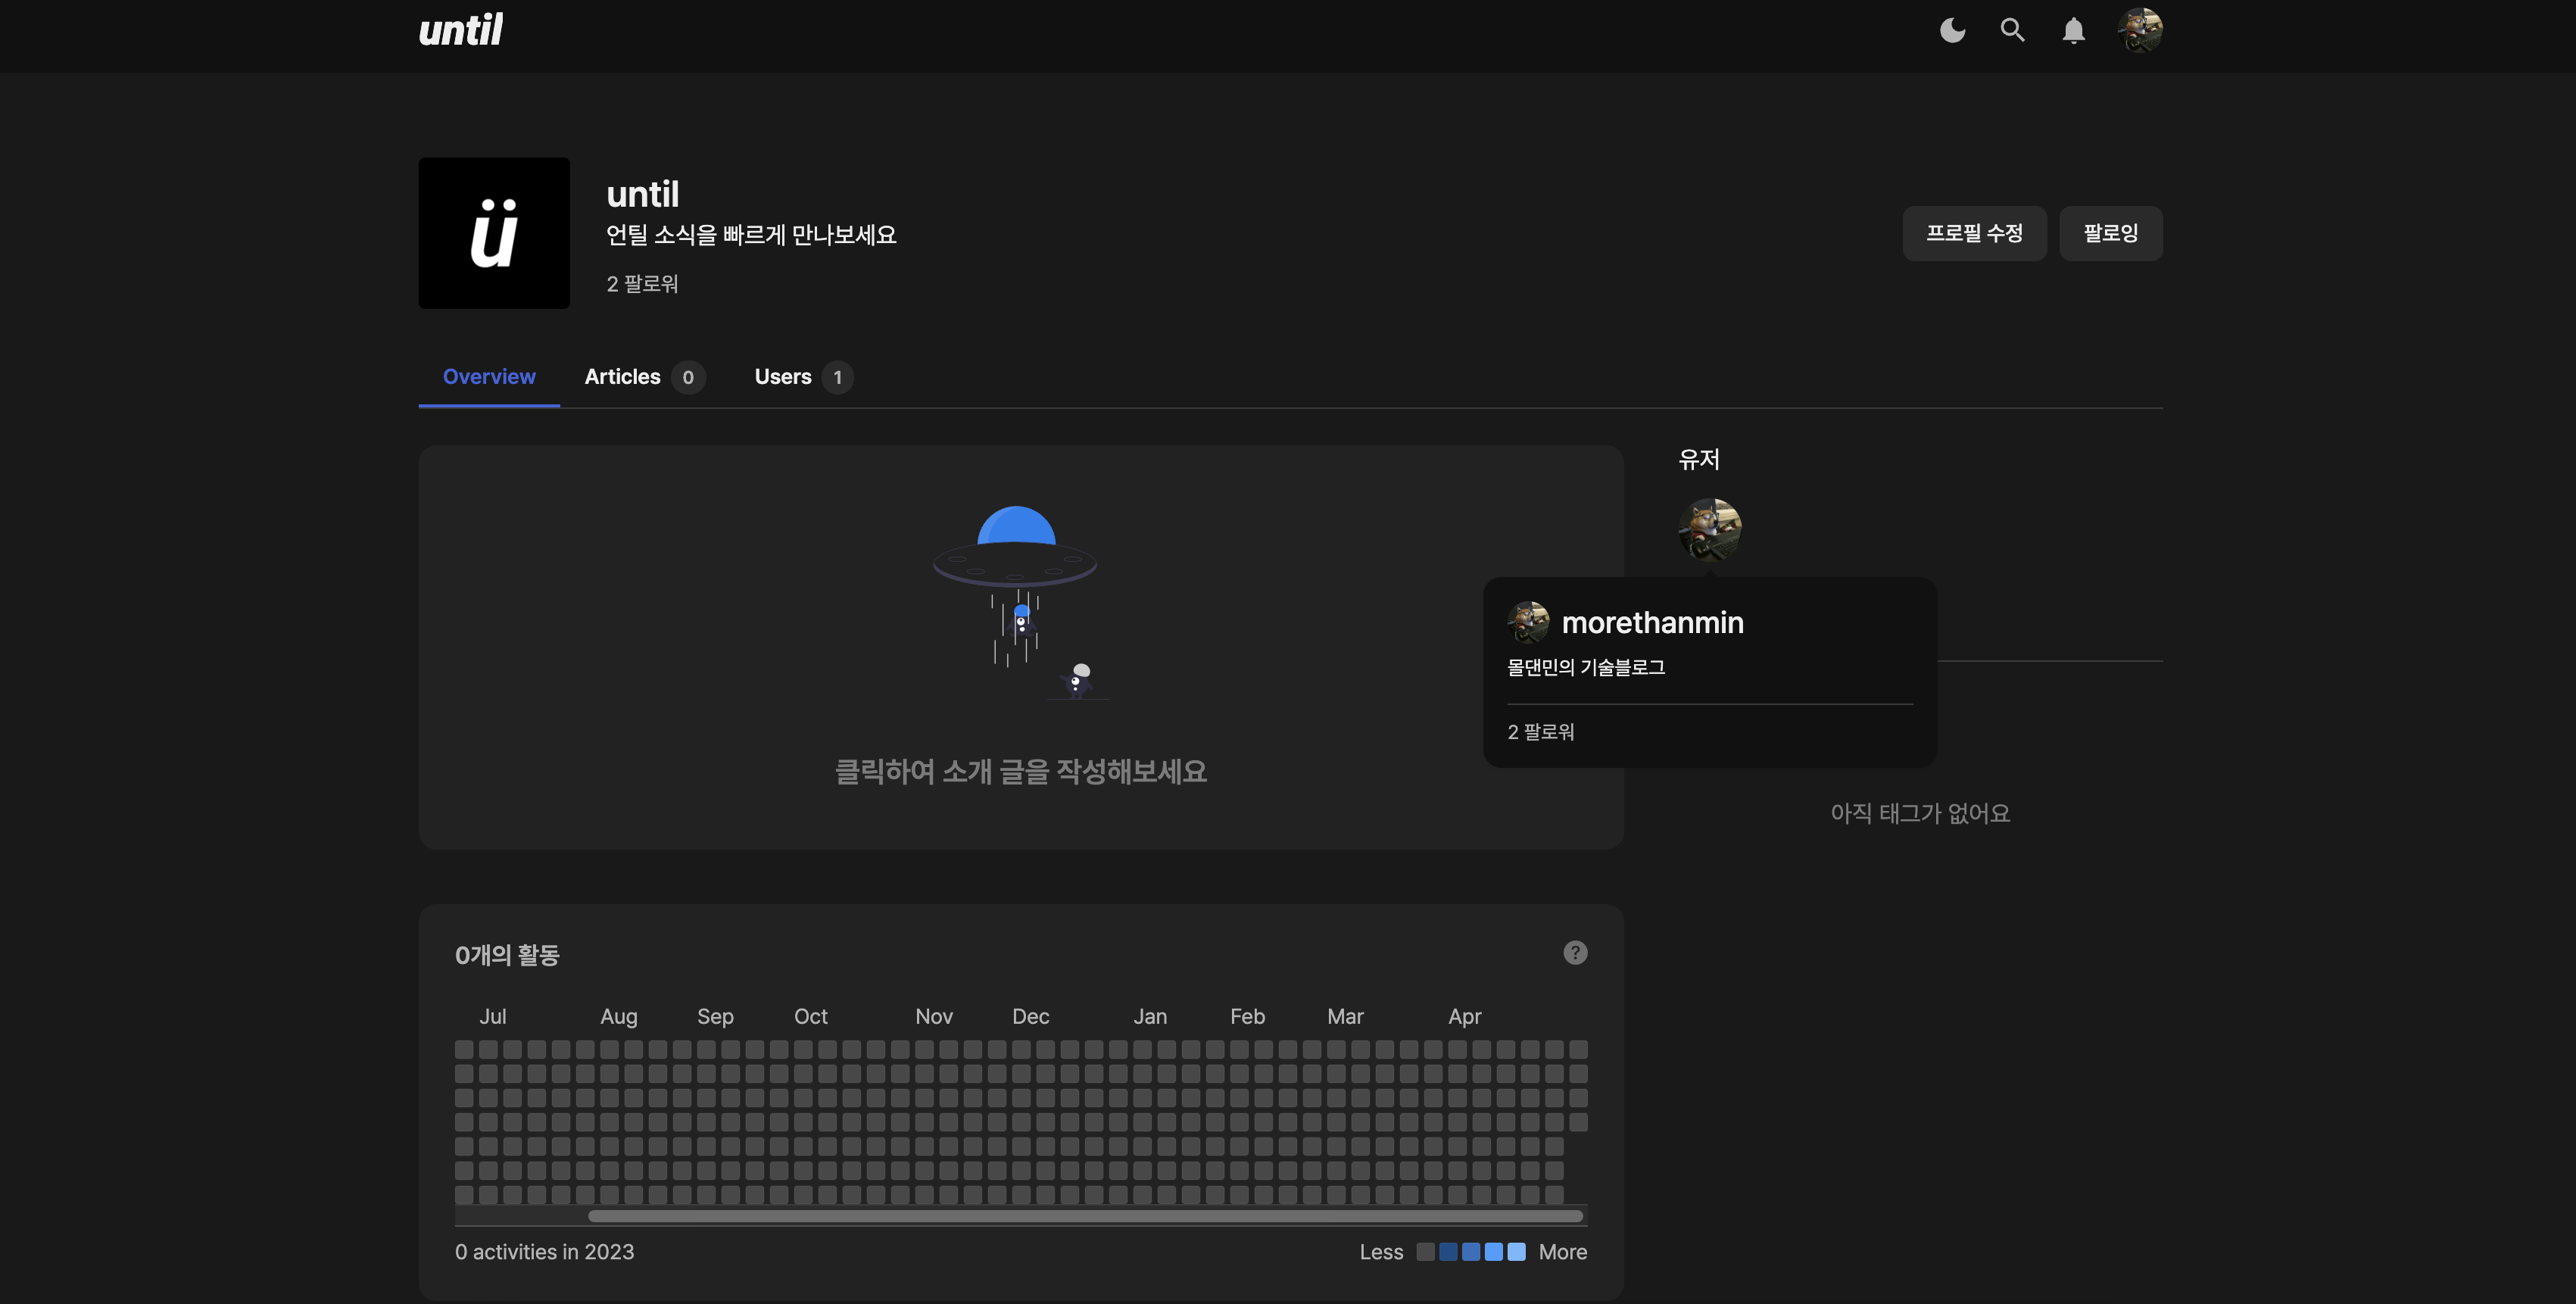
Task: Click the Dec month label in the activity graph
Action: tap(1030, 1016)
